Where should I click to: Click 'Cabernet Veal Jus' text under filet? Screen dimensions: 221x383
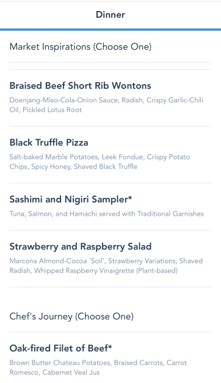[71, 373]
